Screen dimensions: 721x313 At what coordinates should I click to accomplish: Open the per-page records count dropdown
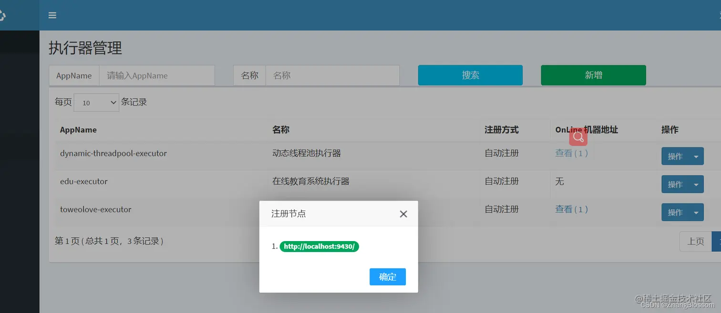(95, 102)
